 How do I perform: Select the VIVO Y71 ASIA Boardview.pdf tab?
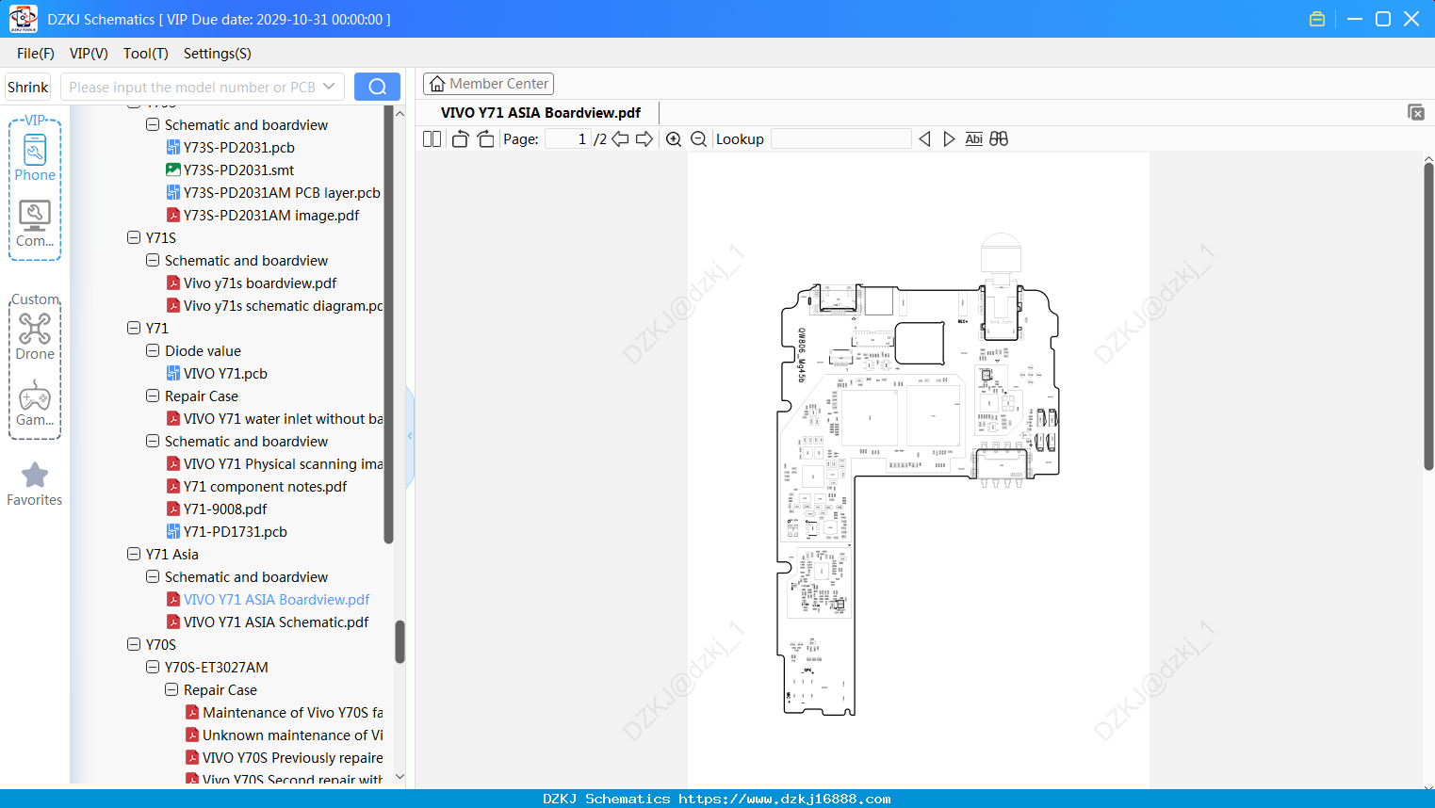[x=541, y=113]
